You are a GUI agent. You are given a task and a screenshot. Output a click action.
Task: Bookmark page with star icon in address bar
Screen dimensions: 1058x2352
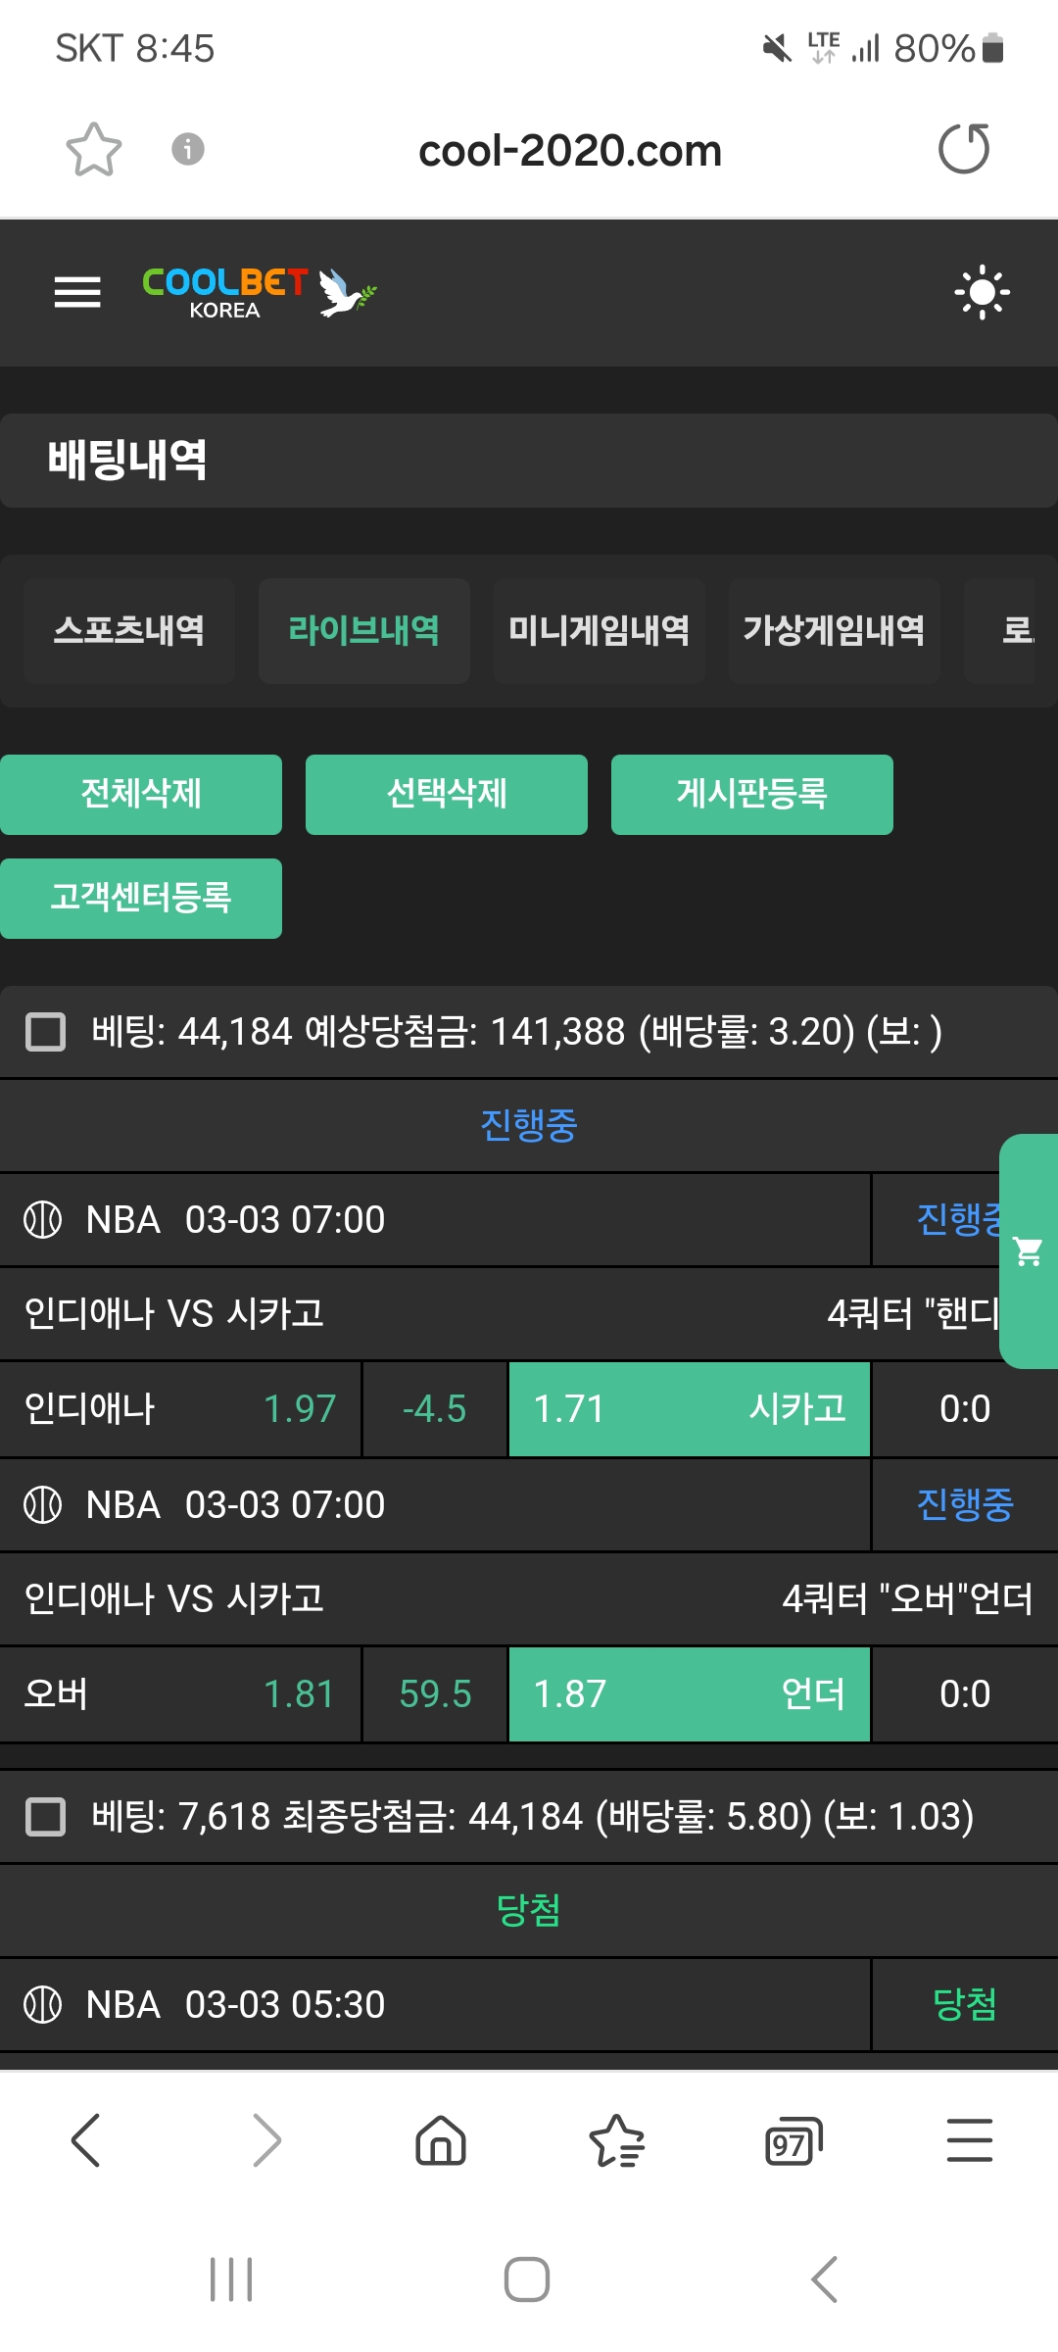pos(94,150)
